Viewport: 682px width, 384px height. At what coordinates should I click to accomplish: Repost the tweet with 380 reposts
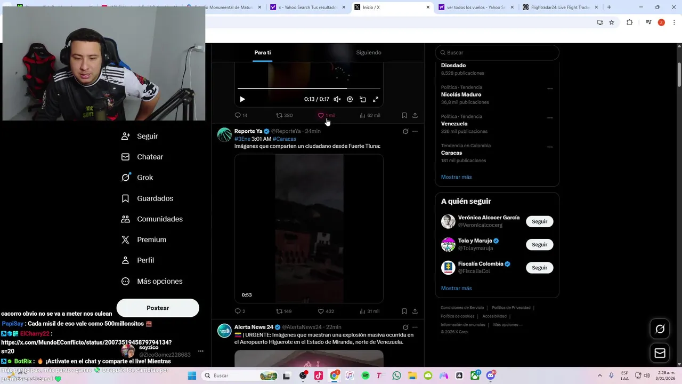pos(284,115)
